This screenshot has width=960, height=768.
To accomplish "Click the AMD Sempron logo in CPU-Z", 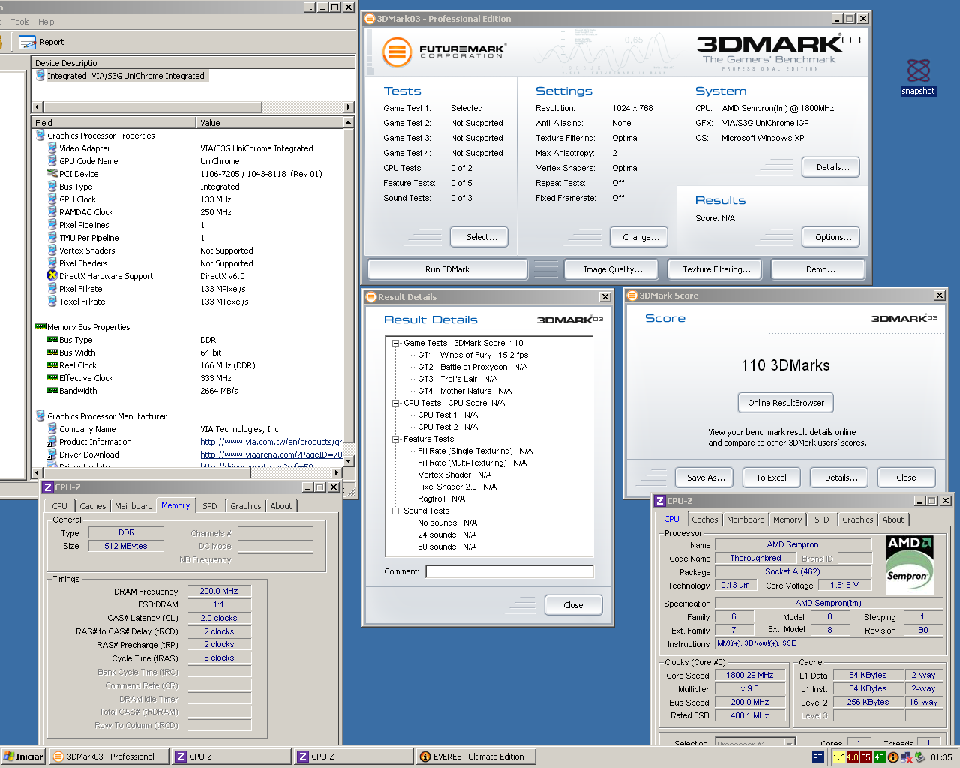I will [909, 565].
